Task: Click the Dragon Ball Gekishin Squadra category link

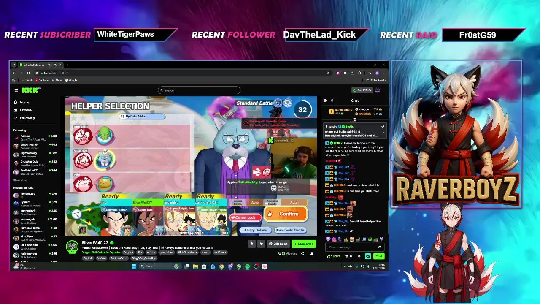Action: pos(101,252)
